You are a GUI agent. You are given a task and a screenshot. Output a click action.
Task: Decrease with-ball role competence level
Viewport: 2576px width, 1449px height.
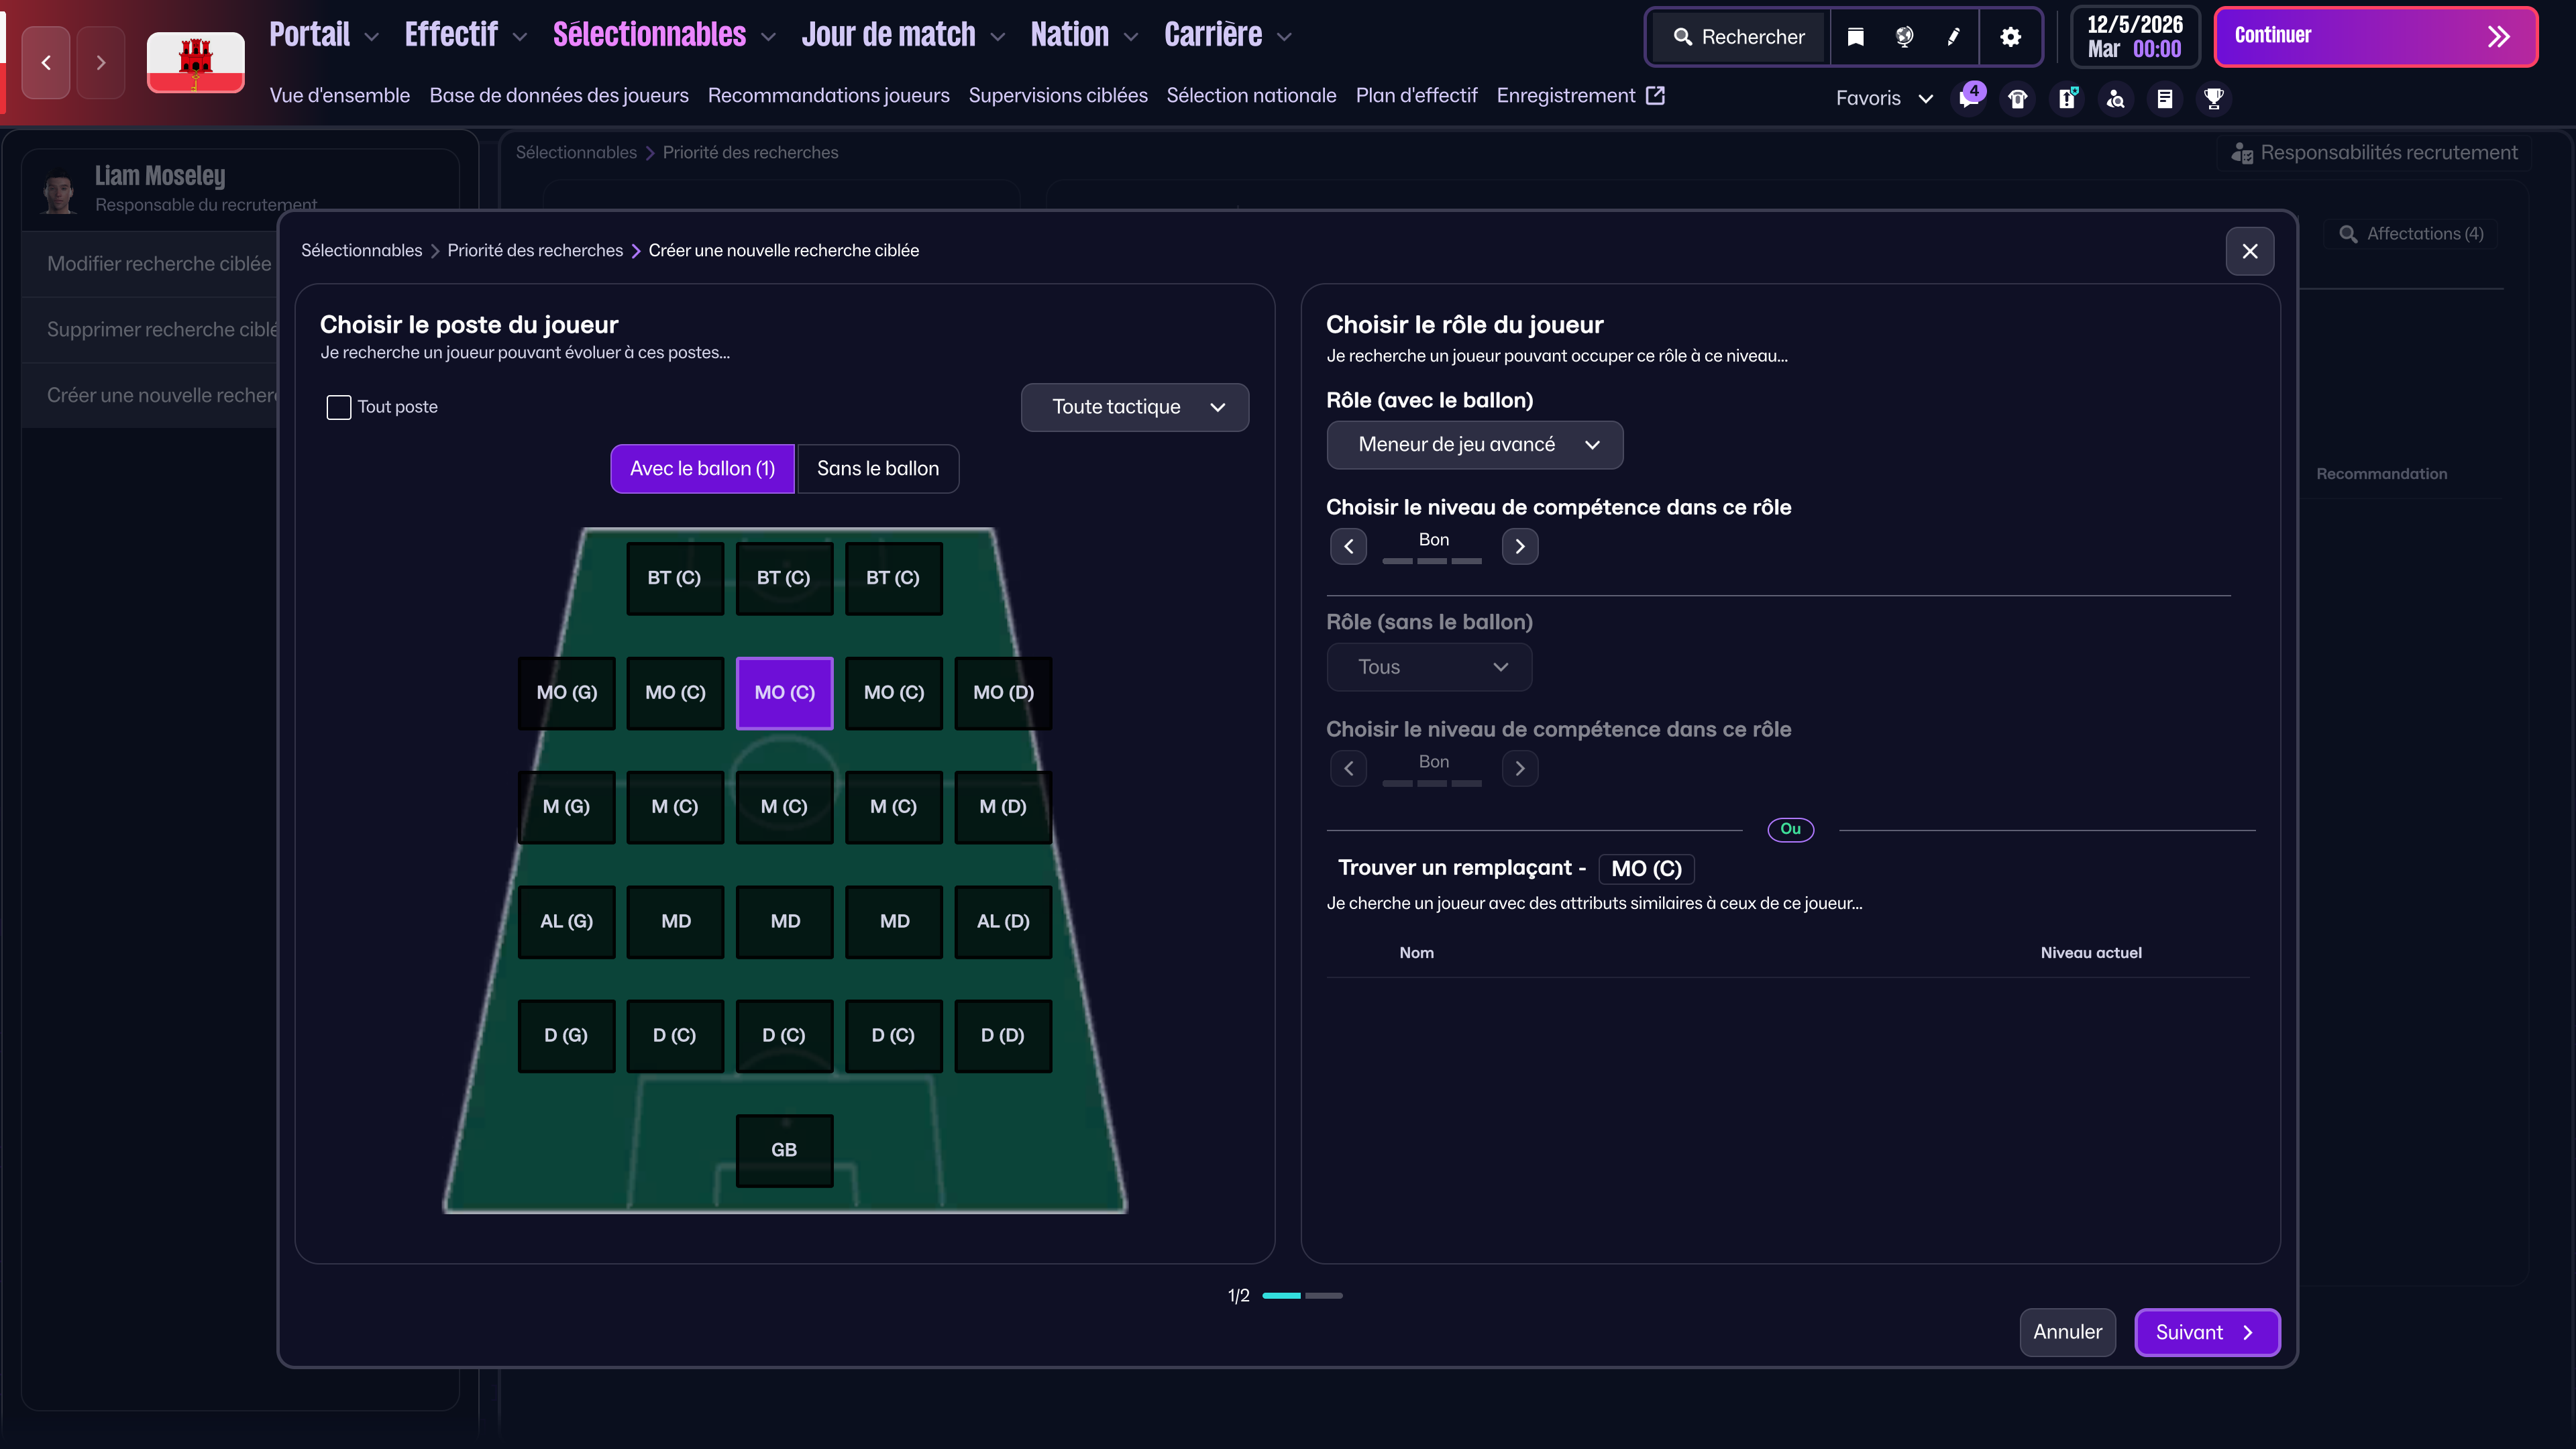click(1349, 546)
